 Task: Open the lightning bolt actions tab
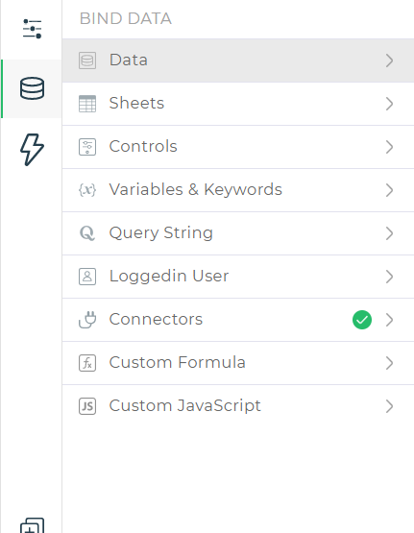pos(32,150)
